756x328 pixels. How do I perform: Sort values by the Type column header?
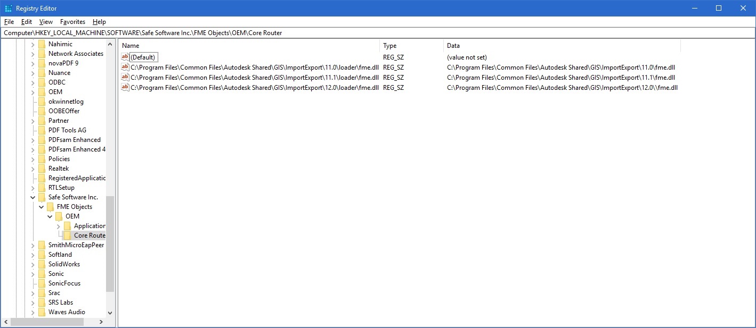pyautogui.click(x=411, y=46)
